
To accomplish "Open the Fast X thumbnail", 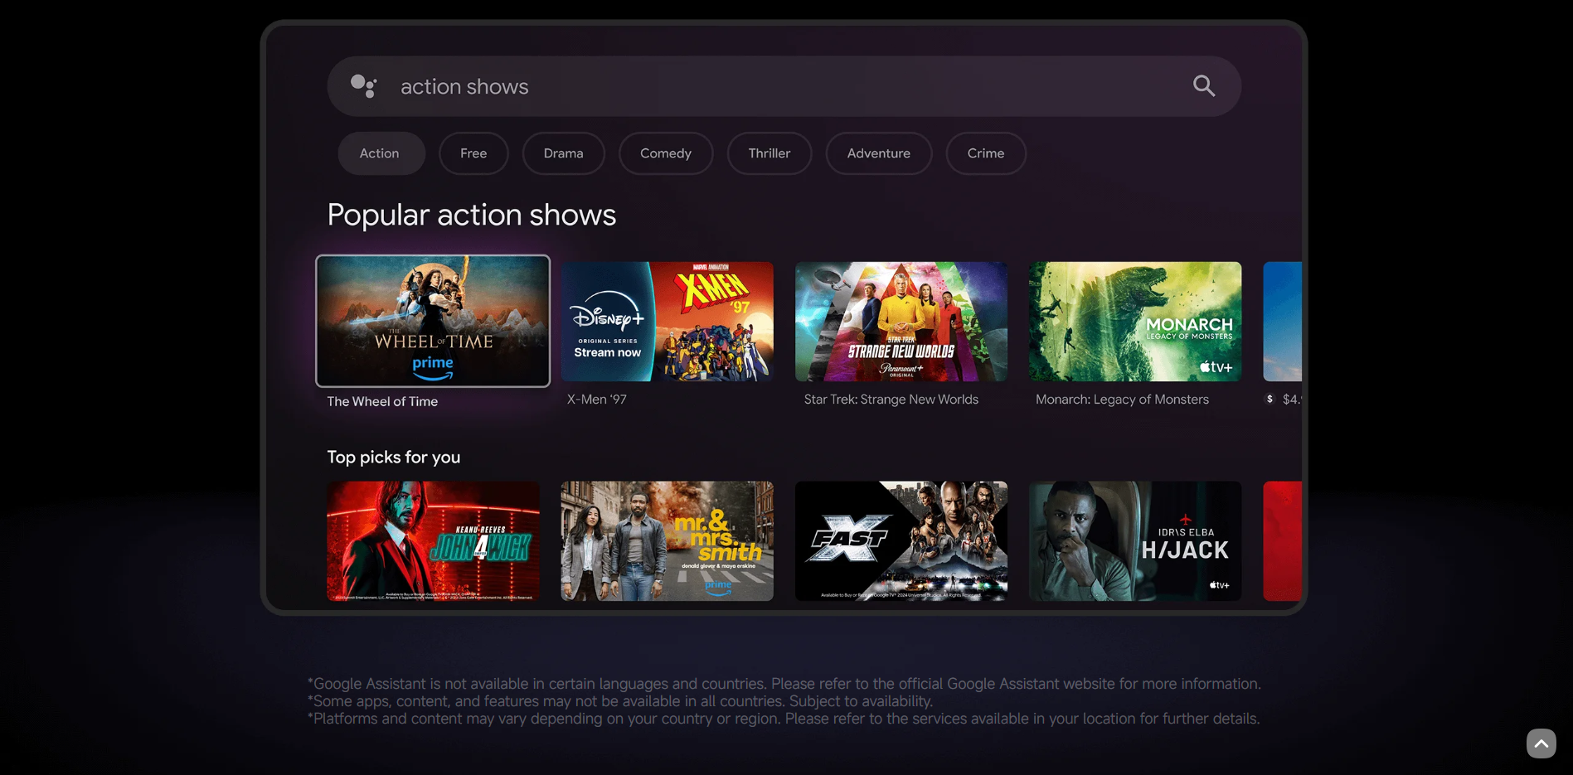I will click(x=901, y=541).
